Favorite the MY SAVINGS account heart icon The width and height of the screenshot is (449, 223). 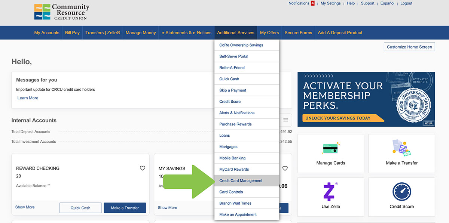[285, 168]
